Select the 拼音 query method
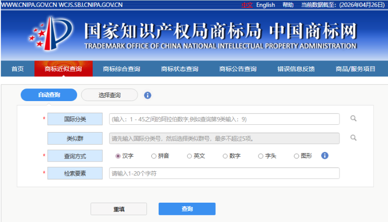 [154, 156]
